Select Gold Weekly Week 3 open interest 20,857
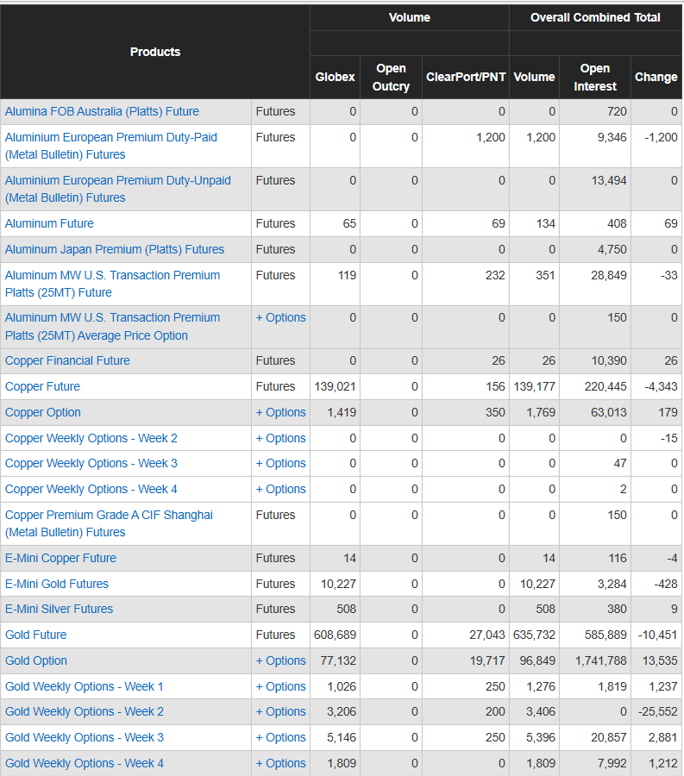The image size is (684, 776). pos(609,737)
